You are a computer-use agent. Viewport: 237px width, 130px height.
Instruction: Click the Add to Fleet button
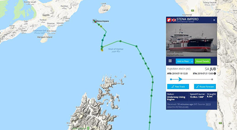tap(183, 61)
